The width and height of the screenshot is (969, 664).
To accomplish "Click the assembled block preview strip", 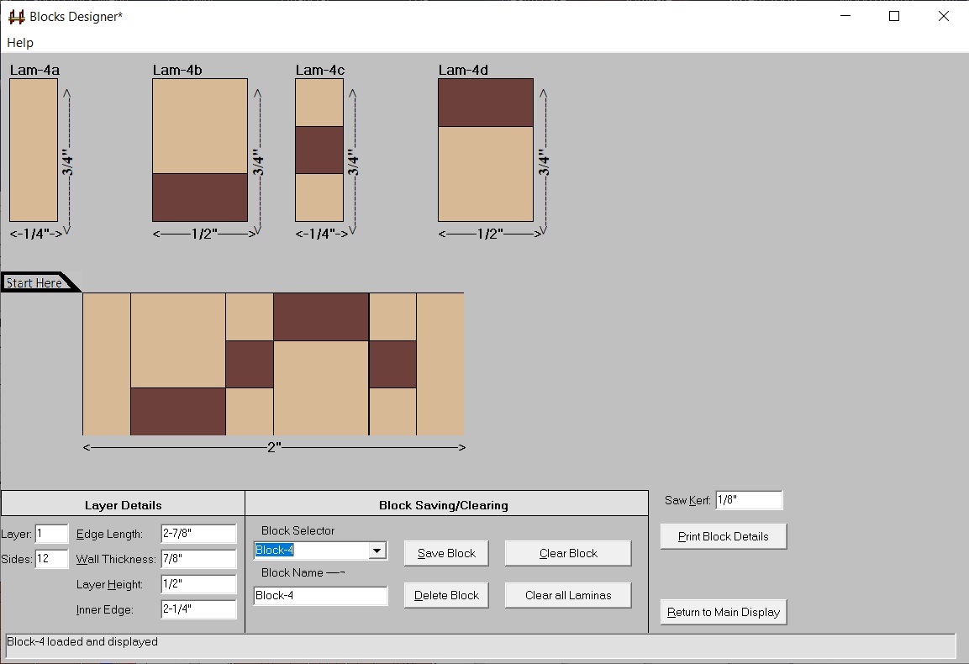I will click(273, 361).
